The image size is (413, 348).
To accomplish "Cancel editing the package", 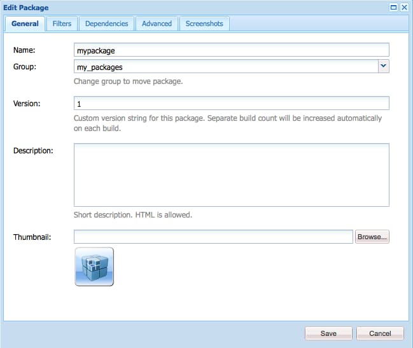I will pyautogui.click(x=380, y=333).
